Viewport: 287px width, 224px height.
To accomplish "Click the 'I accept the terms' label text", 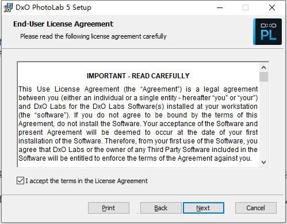I will [86, 181].
